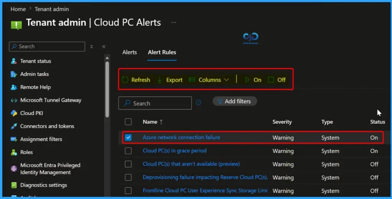Open the Azure network connection failure rule
392x199 pixels.
point(181,137)
